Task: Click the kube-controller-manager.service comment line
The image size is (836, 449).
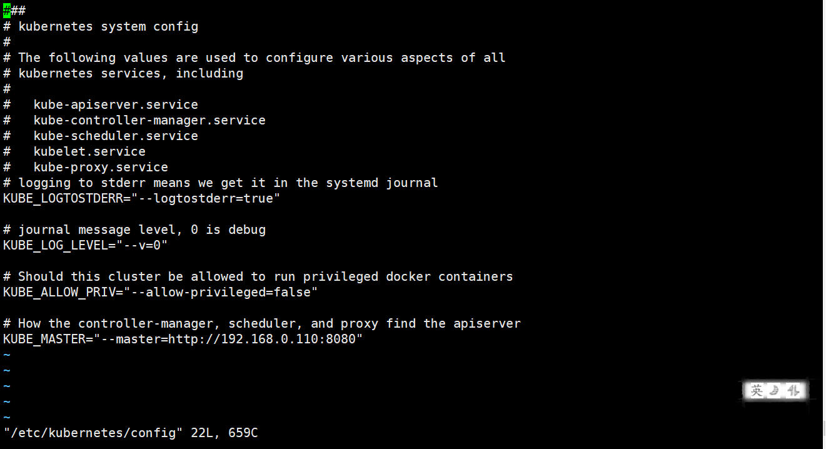Action: pyautogui.click(x=149, y=120)
